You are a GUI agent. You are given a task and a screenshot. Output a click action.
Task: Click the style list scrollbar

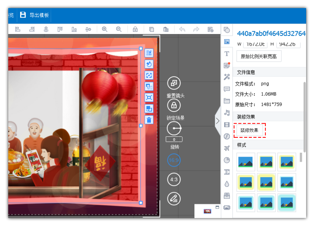click(x=301, y=157)
